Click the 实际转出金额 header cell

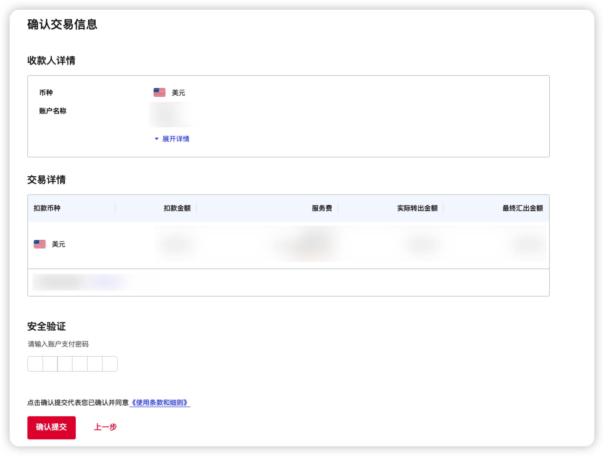tap(417, 208)
